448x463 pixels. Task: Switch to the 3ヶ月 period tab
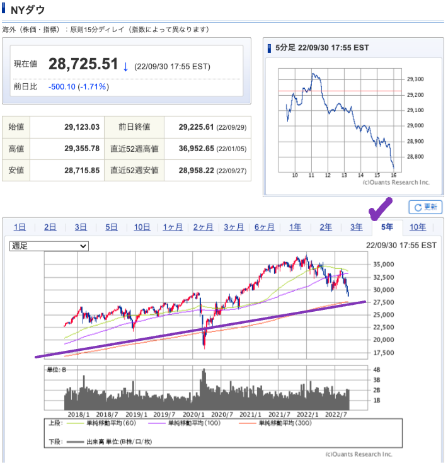click(x=234, y=227)
